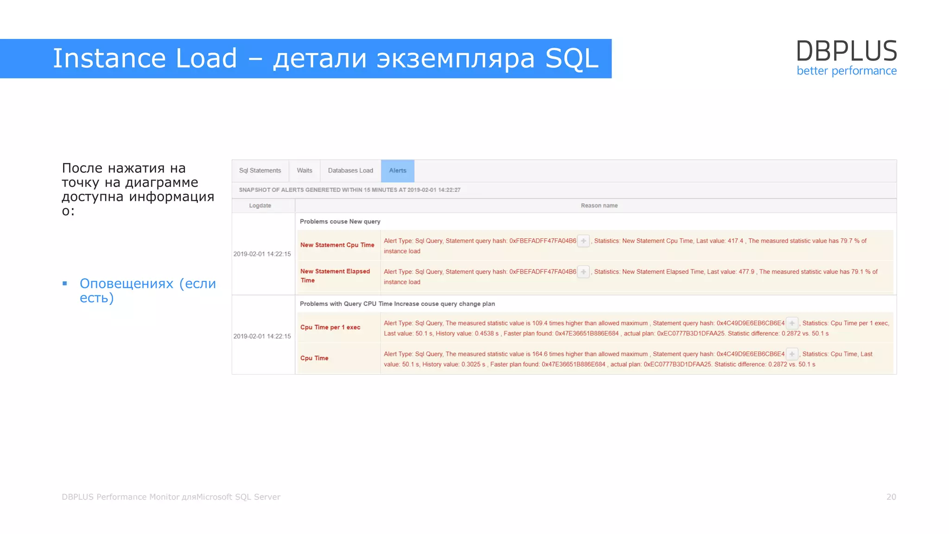The height and width of the screenshot is (534, 949).
Task: Switch to the Waits tab
Action: pyautogui.click(x=304, y=171)
